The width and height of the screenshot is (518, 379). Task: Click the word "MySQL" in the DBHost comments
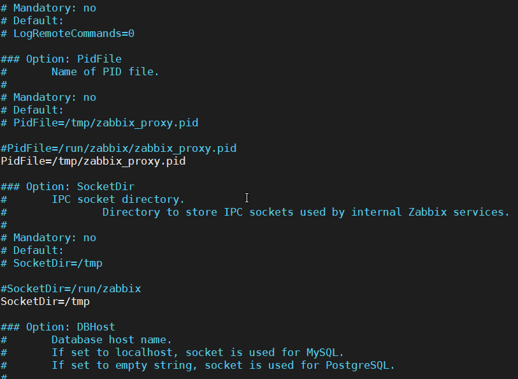[326, 352]
